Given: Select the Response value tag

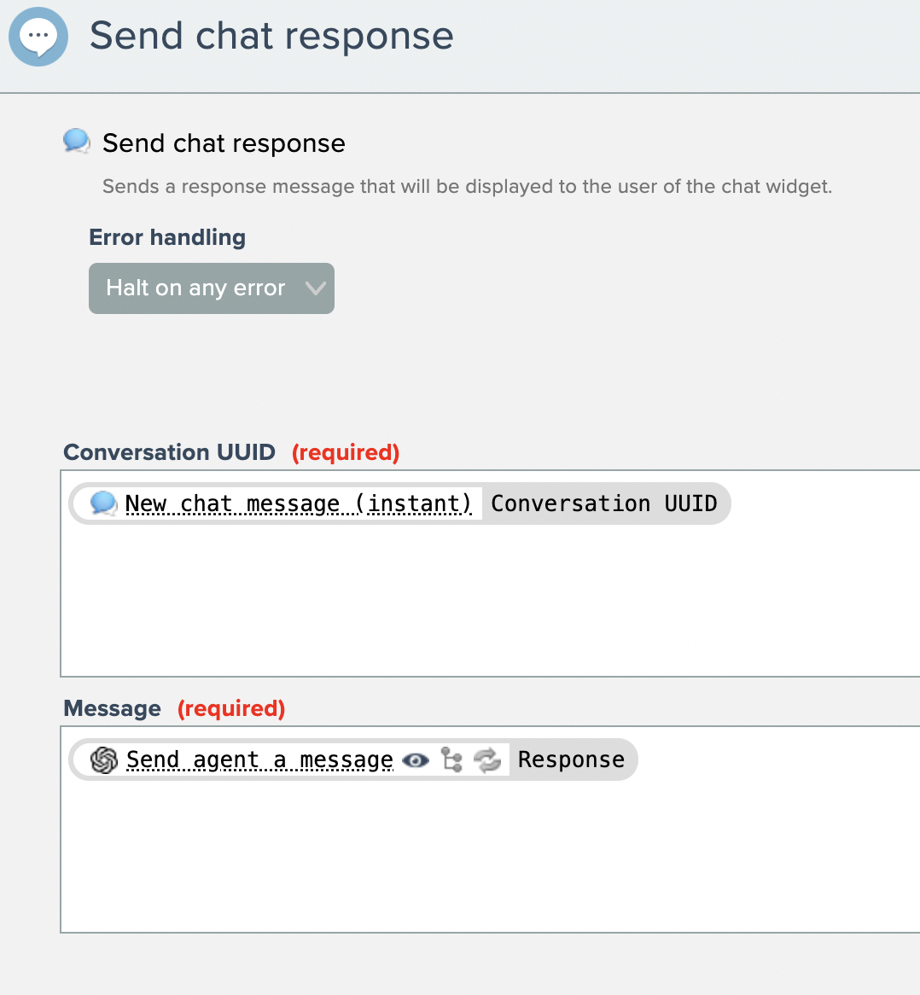Looking at the screenshot, I should (x=571, y=759).
